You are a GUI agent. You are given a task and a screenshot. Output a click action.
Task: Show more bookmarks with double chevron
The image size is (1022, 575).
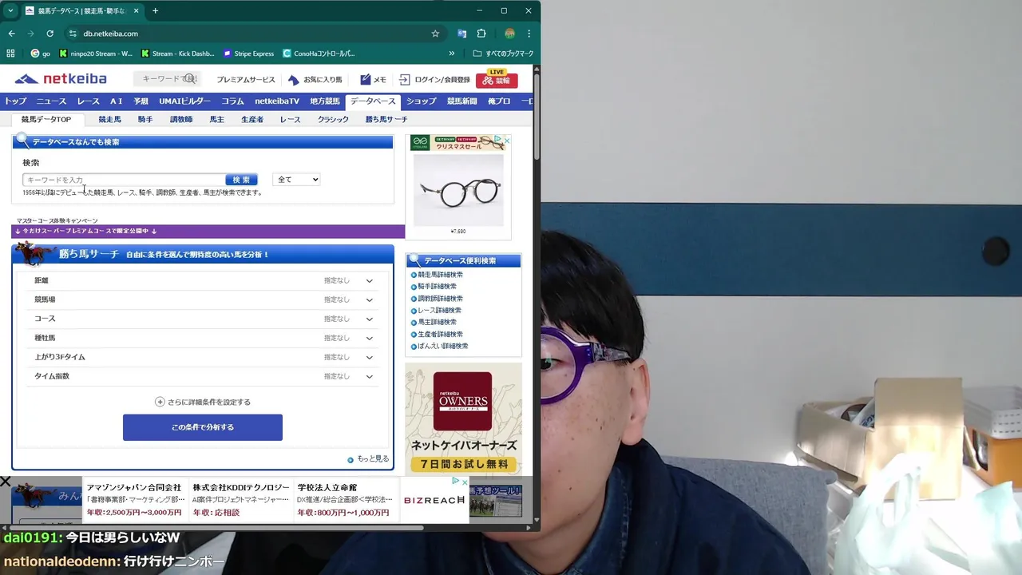click(x=452, y=54)
